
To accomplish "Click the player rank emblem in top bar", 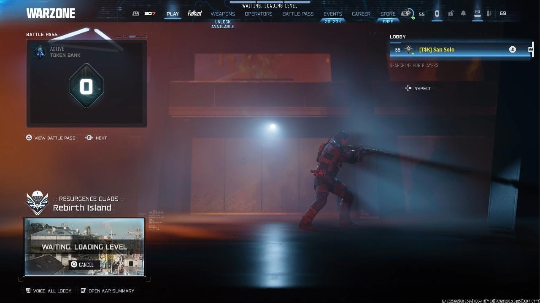I will 408,13.
